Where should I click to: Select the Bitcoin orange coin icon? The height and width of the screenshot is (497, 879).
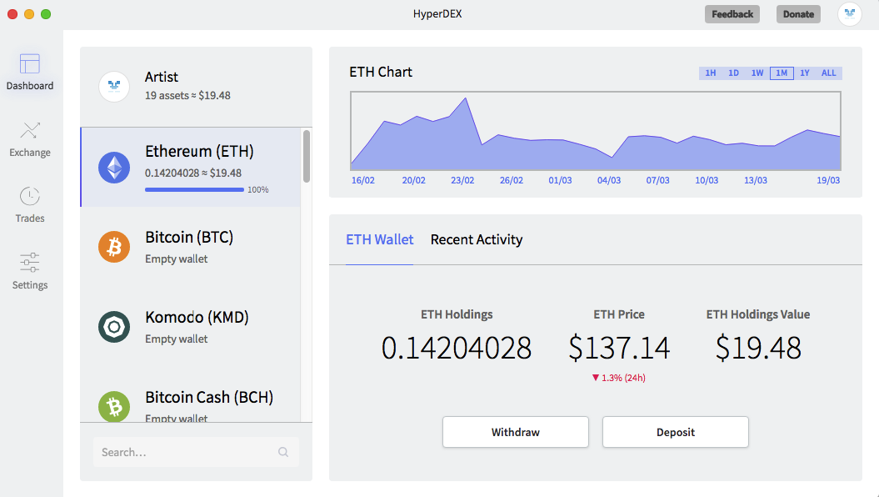click(114, 247)
